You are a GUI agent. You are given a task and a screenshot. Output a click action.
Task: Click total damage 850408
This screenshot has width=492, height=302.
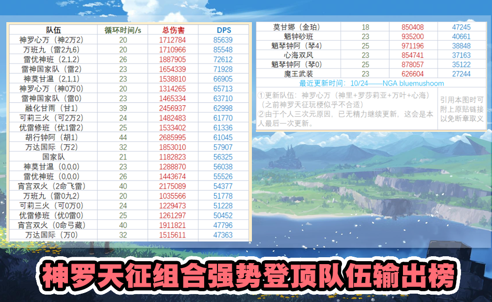pyautogui.click(x=413, y=27)
